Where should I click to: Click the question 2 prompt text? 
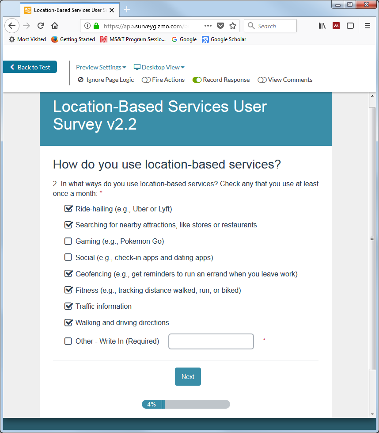click(x=186, y=188)
